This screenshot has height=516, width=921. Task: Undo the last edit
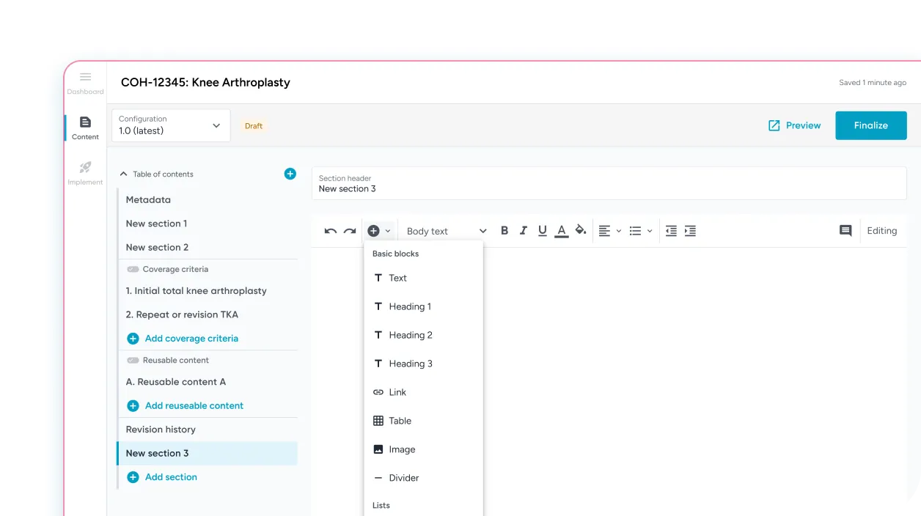pos(329,230)
